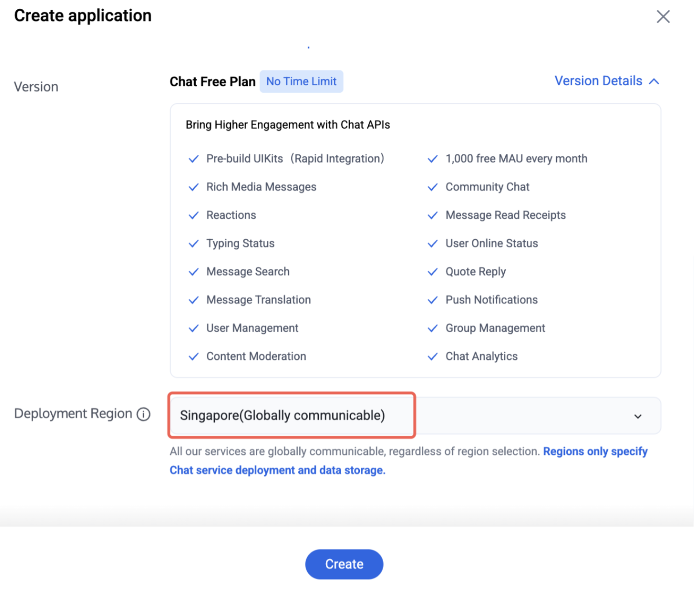This screenshot has width=694, height=591.
Task: Click the checkmark beside 1,000 free MAU
Action: [433, 159]
